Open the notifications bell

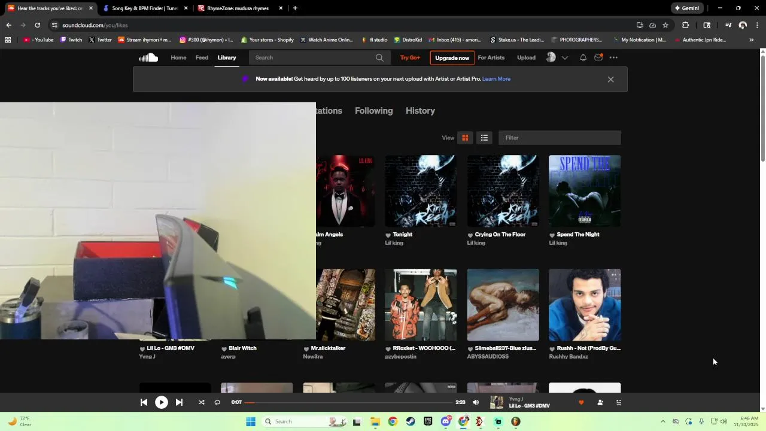tap(583, 57)
